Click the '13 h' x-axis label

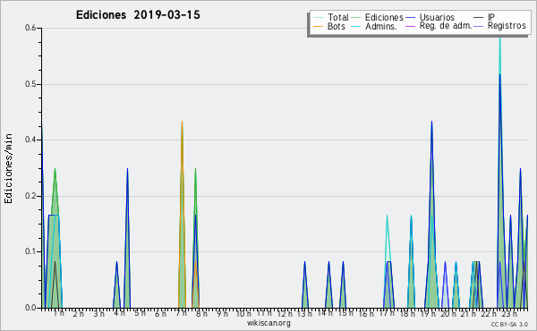coord(304,313)
